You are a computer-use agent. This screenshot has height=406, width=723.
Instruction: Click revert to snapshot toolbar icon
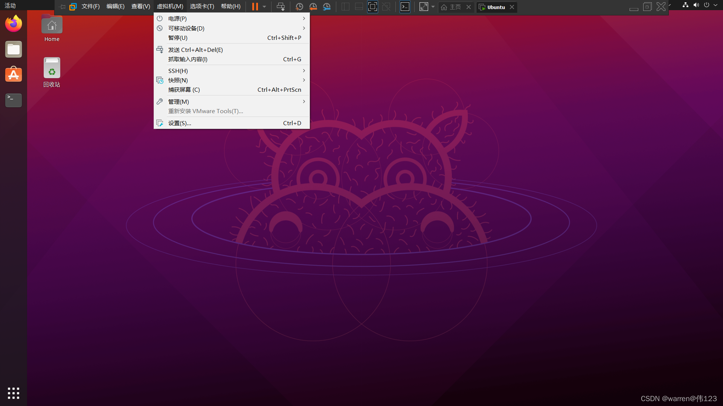click(313, 7)
